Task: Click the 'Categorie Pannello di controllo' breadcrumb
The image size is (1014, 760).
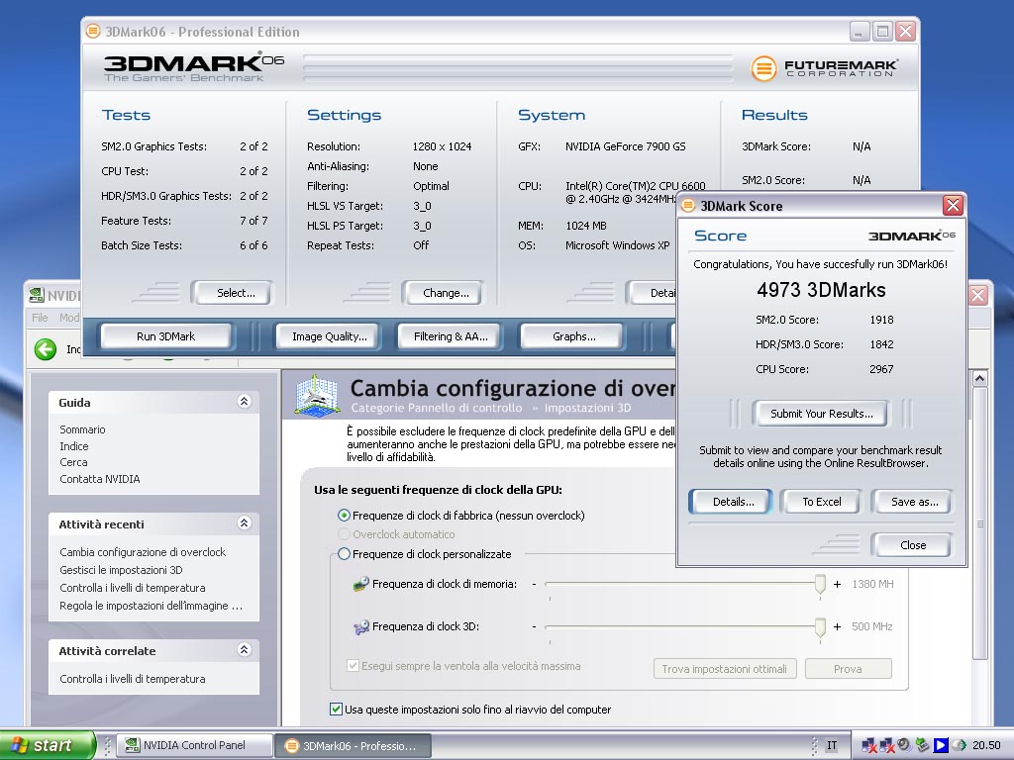Action: 437,408
